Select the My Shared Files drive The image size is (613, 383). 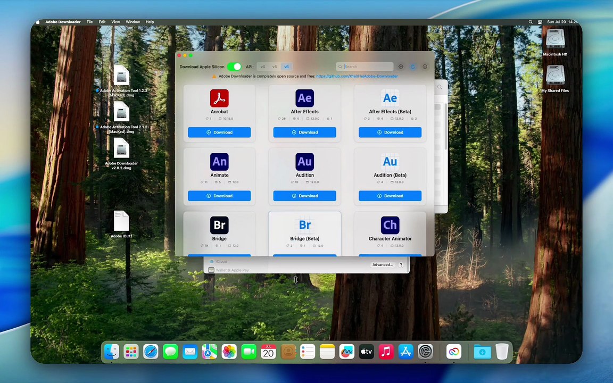click(555, 79)
